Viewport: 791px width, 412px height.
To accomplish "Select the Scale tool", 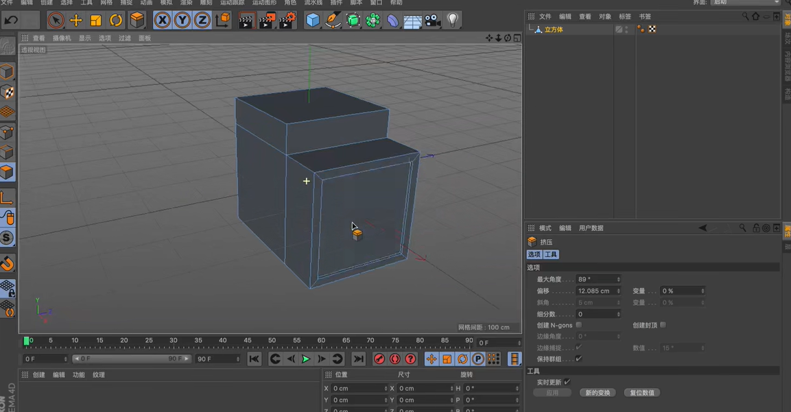I will [x=95, y=21].
